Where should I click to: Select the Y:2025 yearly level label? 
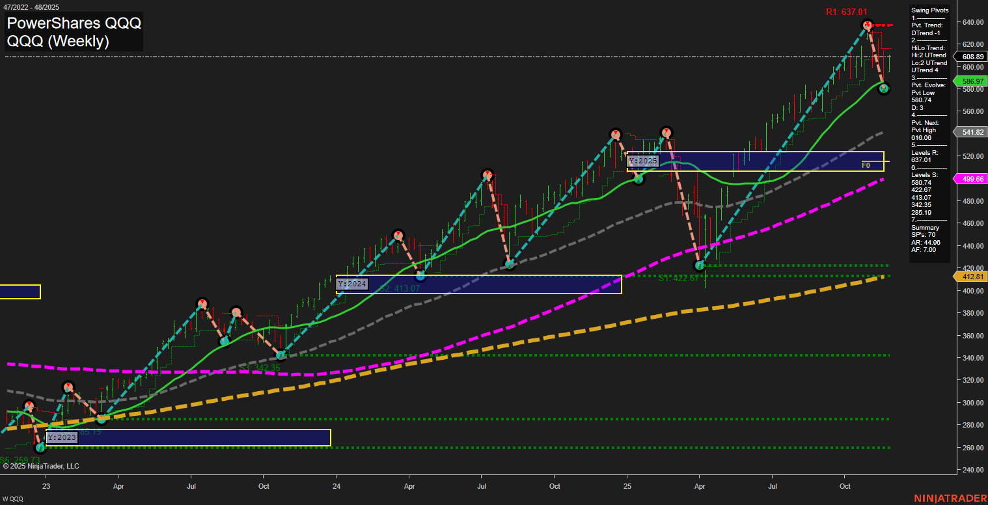643,160
